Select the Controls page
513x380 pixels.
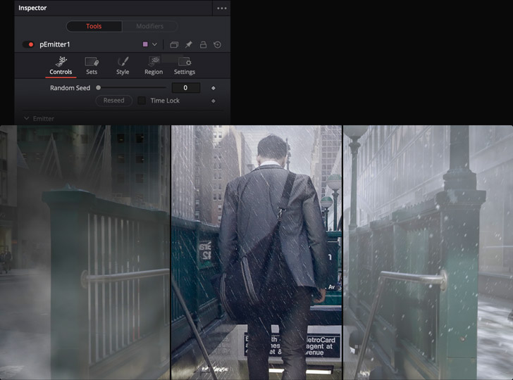tap(61, 65)
